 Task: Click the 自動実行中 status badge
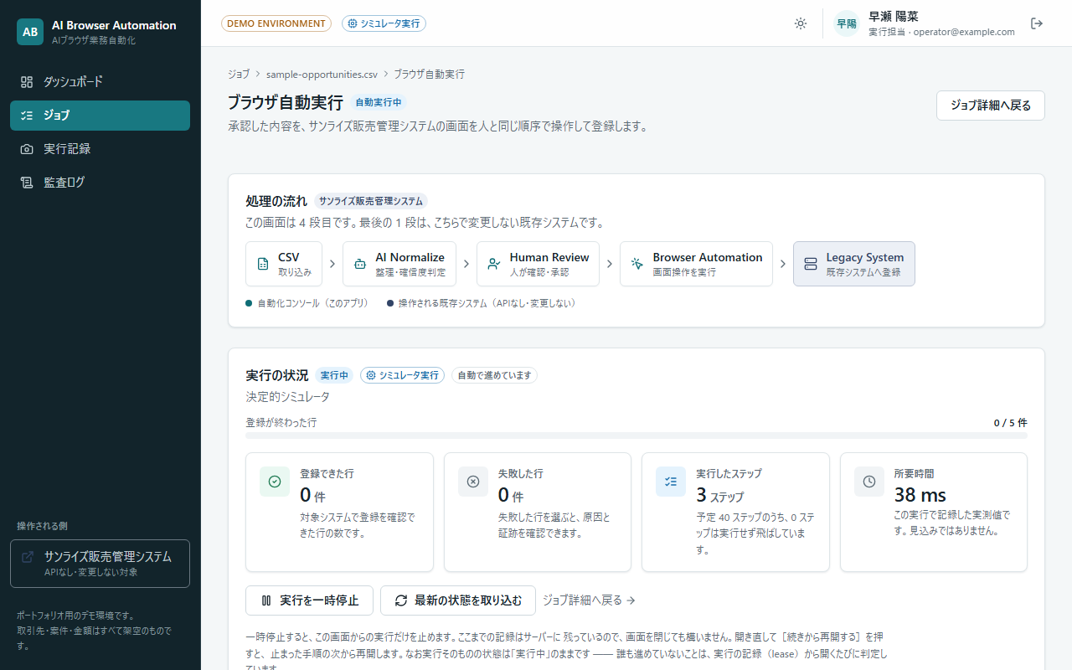[x=379, y=102]
